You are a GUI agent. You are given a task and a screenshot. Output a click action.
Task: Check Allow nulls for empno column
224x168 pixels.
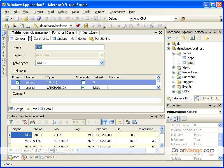83,82
